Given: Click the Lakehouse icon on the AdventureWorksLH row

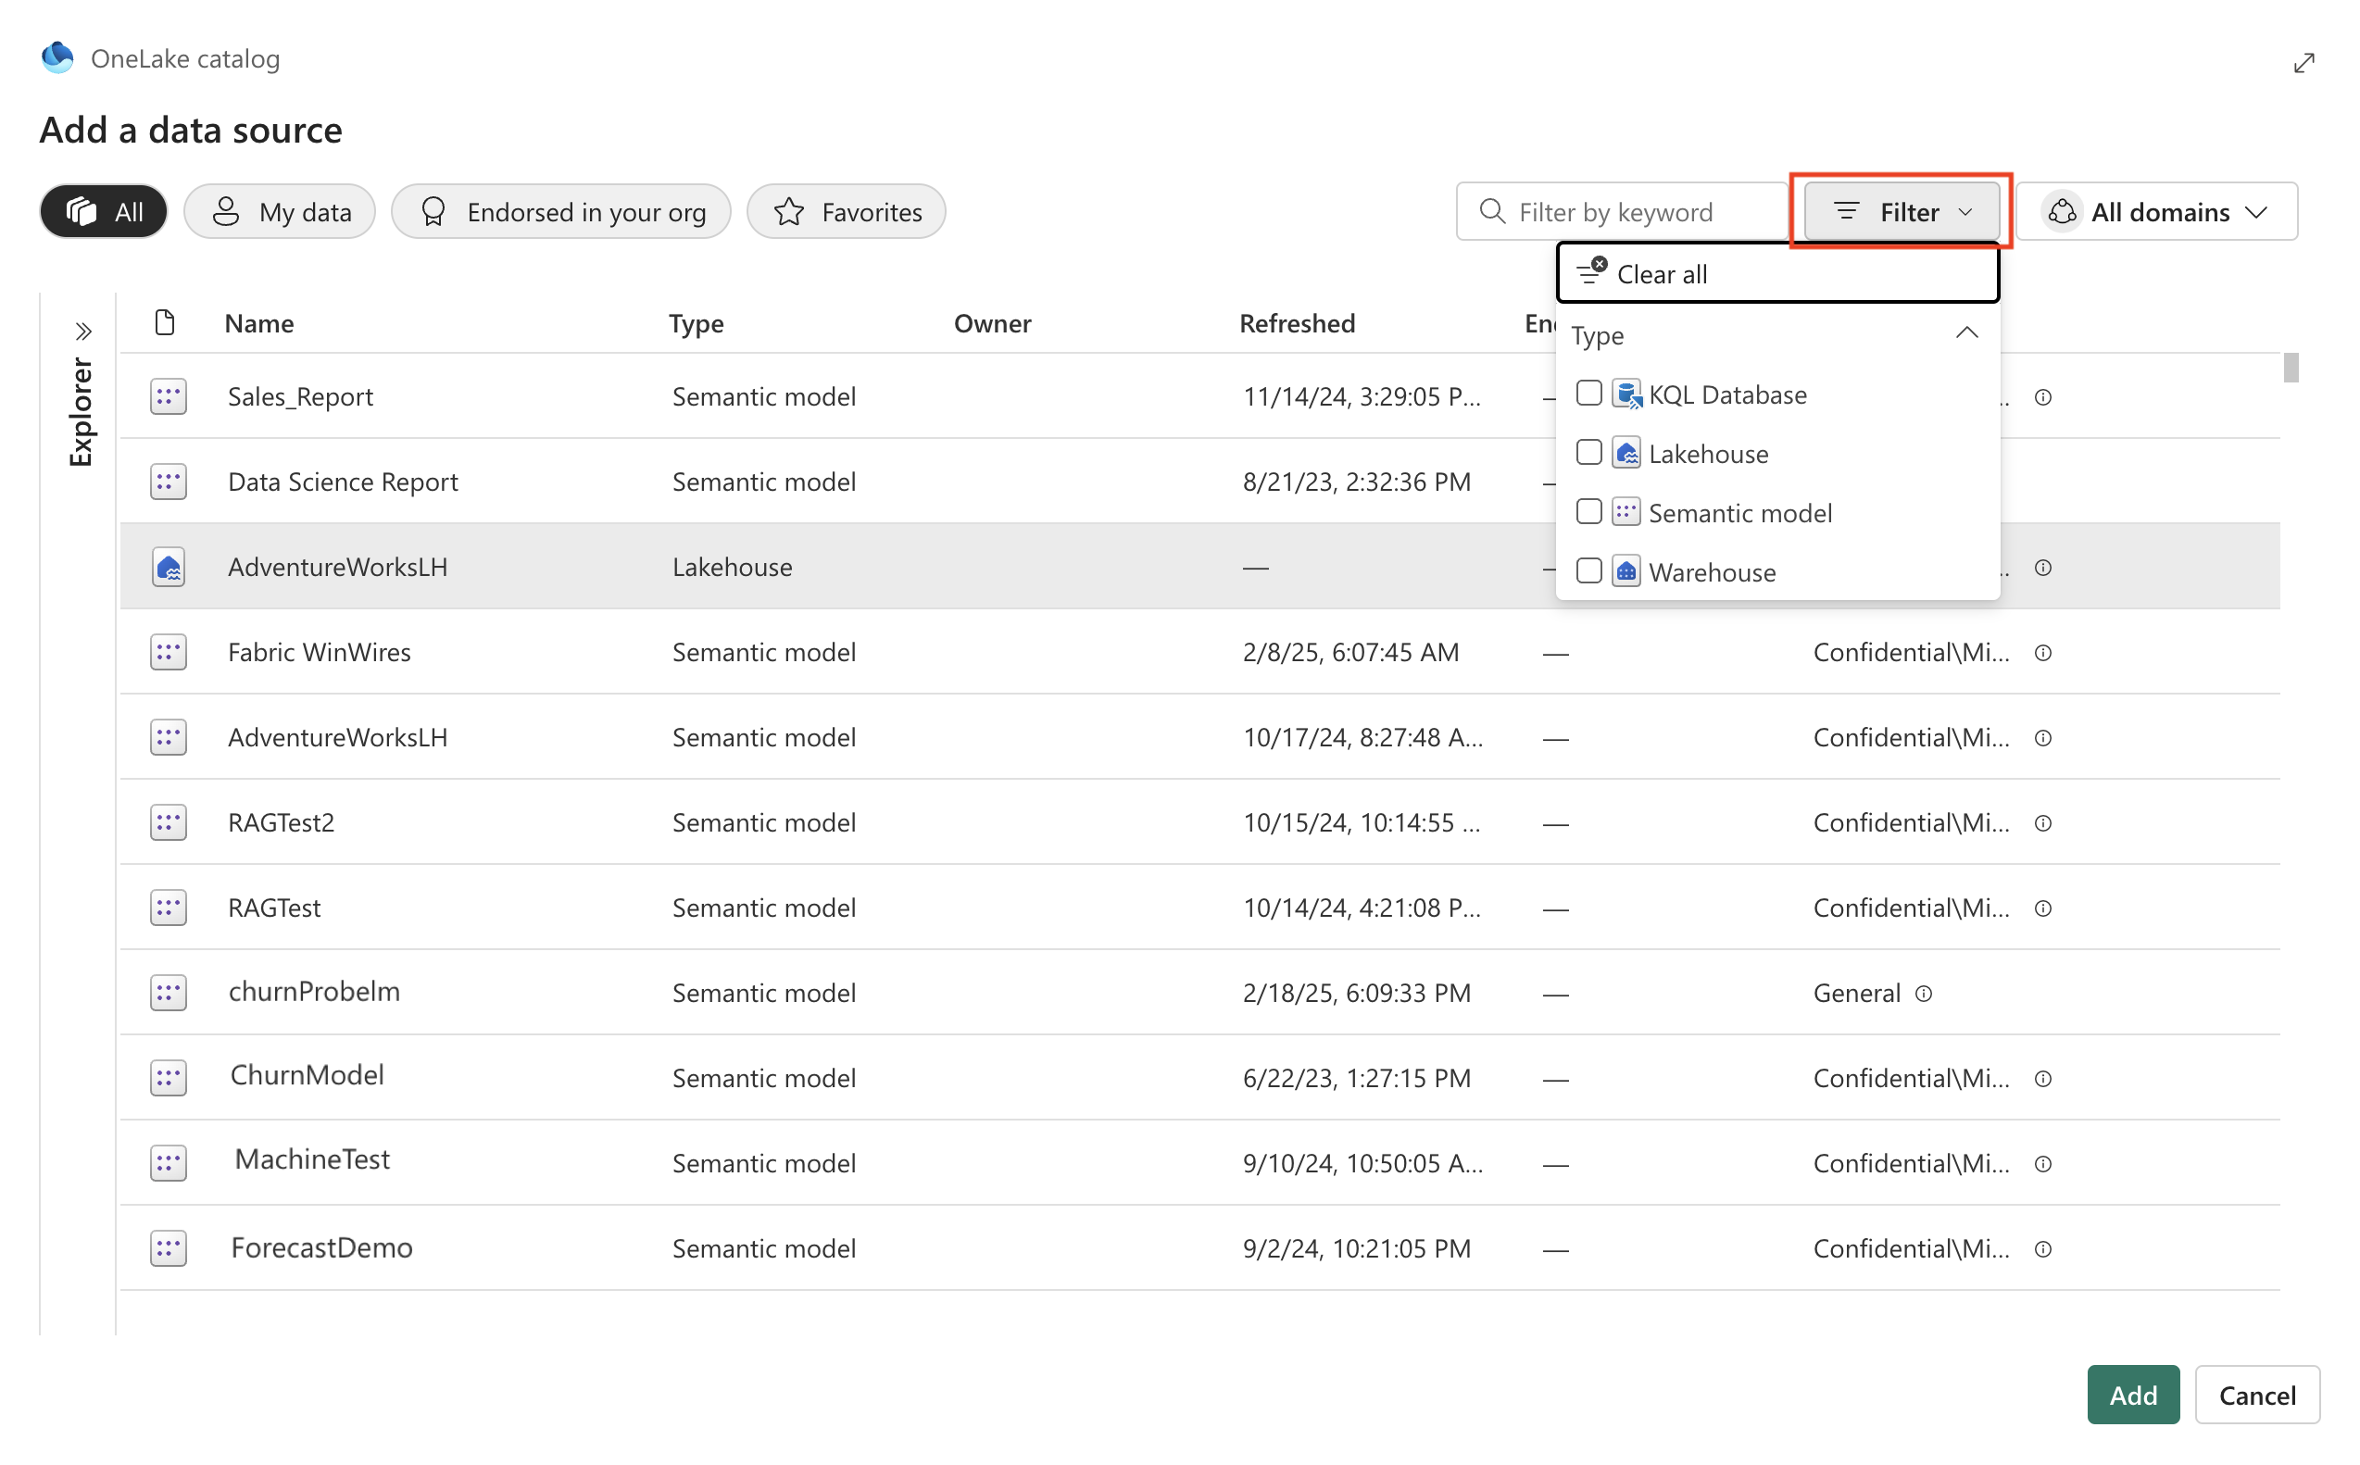Looking at the screenshot, I should 169,568.
